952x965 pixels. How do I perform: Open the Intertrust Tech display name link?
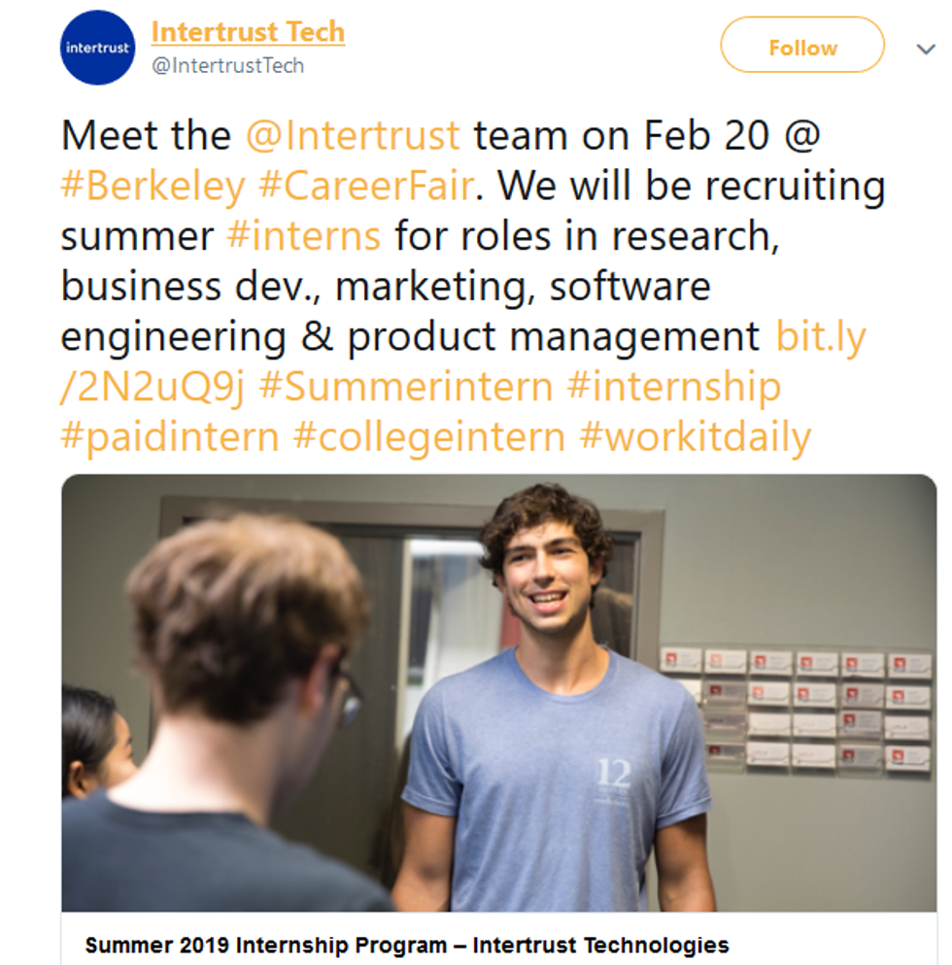click(x=248, y=32)
